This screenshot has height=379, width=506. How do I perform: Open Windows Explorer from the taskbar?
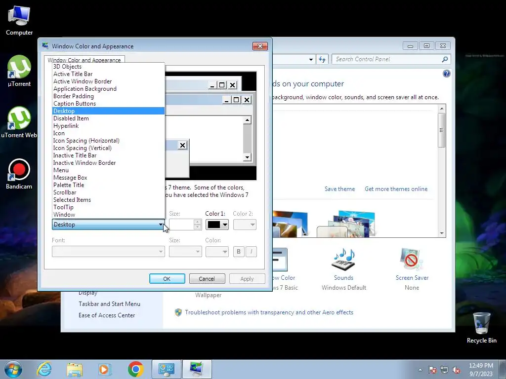[x=75, y=369]
